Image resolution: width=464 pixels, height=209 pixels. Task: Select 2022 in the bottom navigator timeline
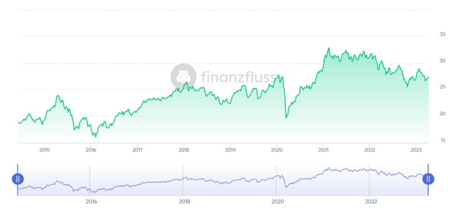point(371,202)
